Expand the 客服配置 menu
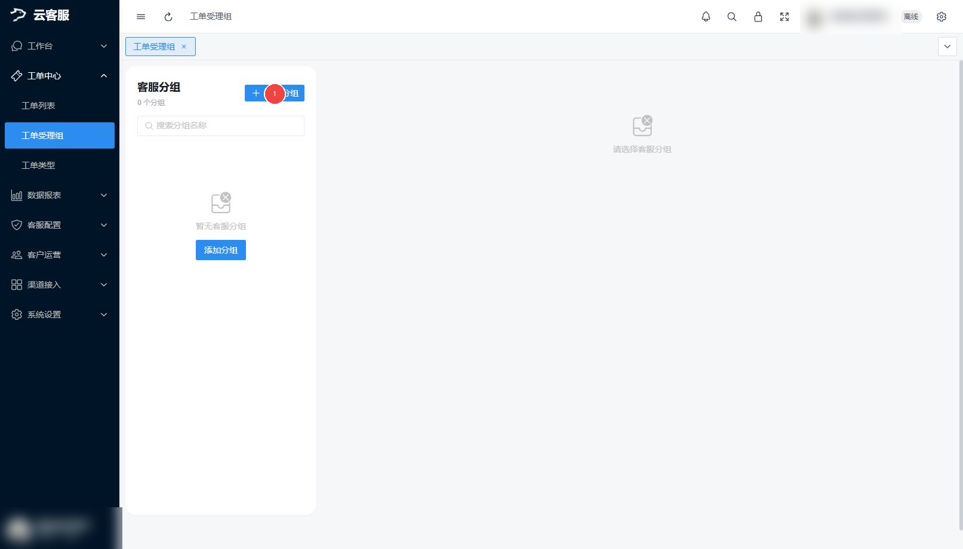 coord(60,225)
